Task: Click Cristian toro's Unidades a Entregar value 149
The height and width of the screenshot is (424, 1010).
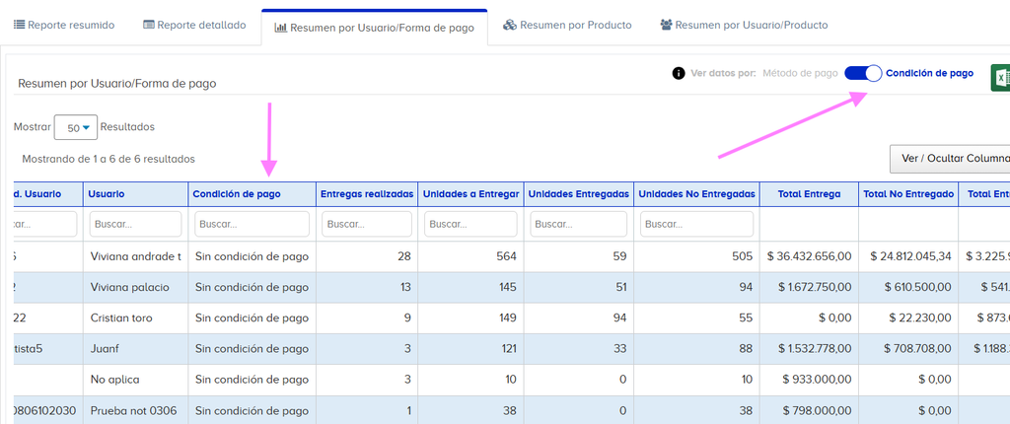Action: [x=506, y=318]
